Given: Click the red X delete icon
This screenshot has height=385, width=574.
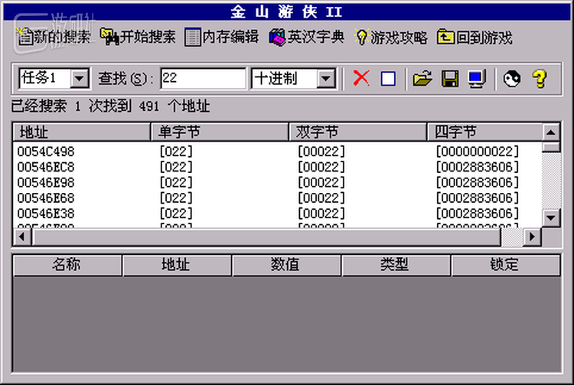Looking at the screenshot, I should coord(362,78).
